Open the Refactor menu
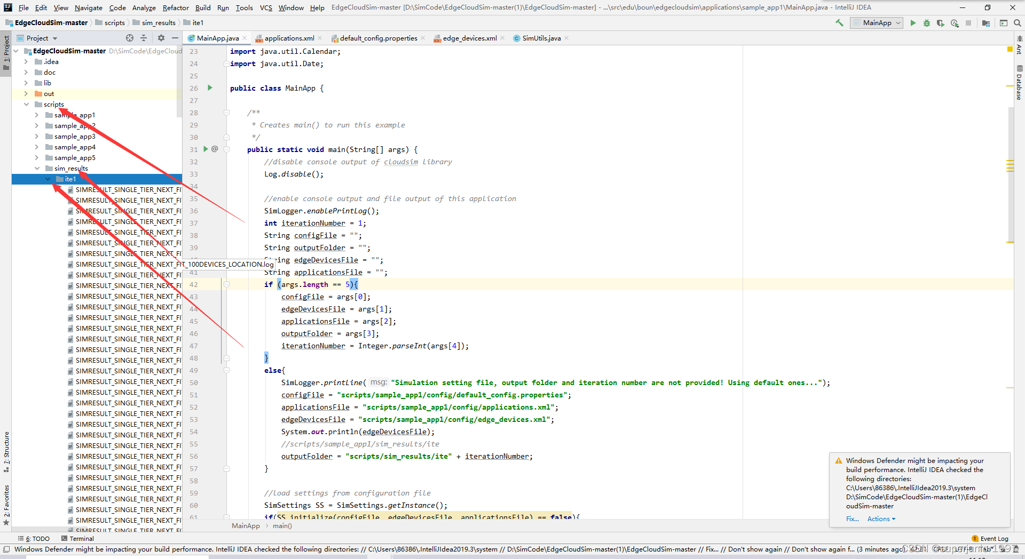1025x559 pixels. pos(176,7)
